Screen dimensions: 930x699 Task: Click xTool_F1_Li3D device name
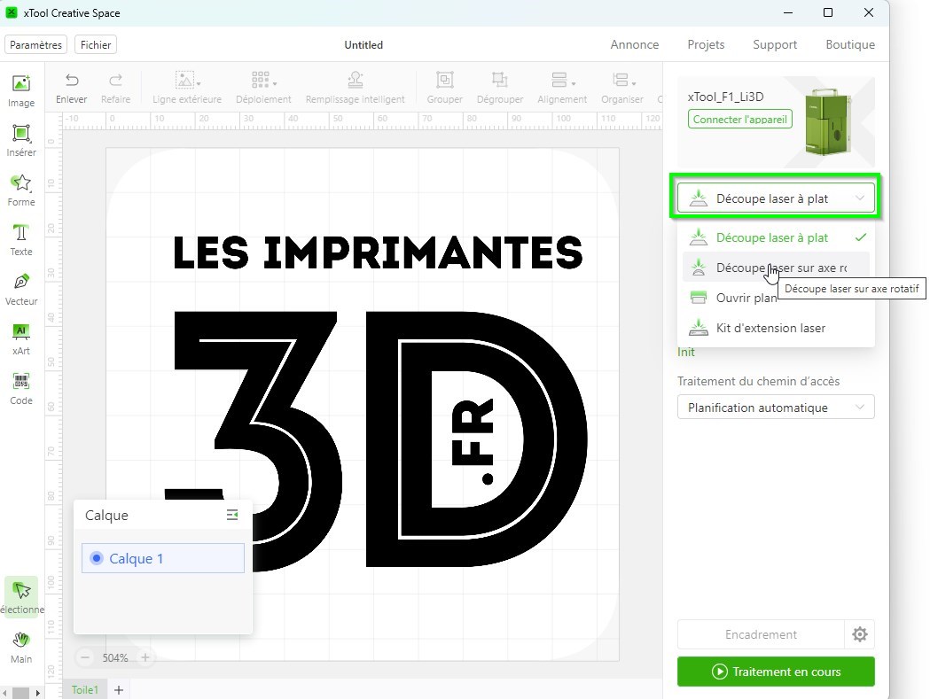725,97
